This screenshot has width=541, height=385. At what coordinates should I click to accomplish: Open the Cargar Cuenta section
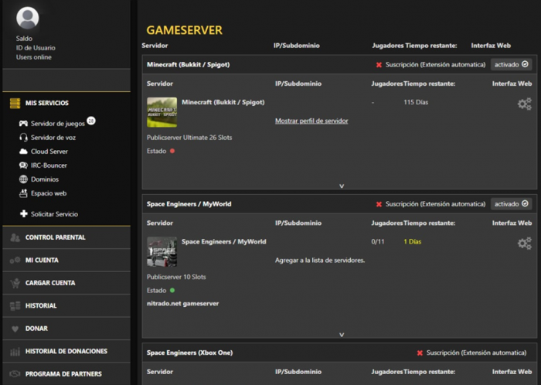[66, 283]
